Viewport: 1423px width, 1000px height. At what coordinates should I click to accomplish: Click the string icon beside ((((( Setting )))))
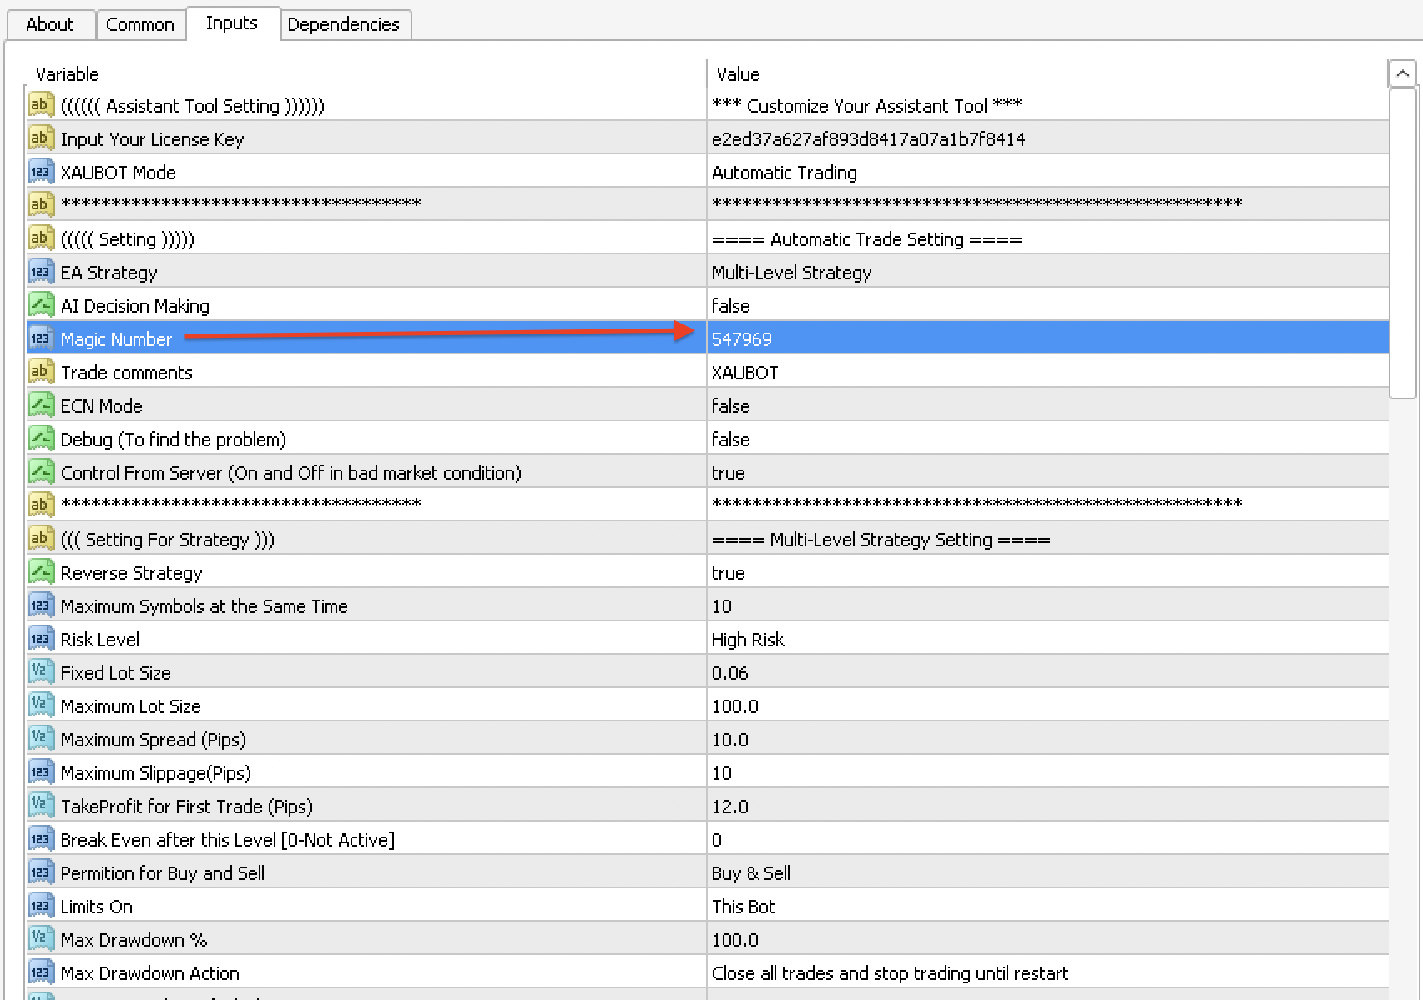pyautogui.click(x=41, y=239)
